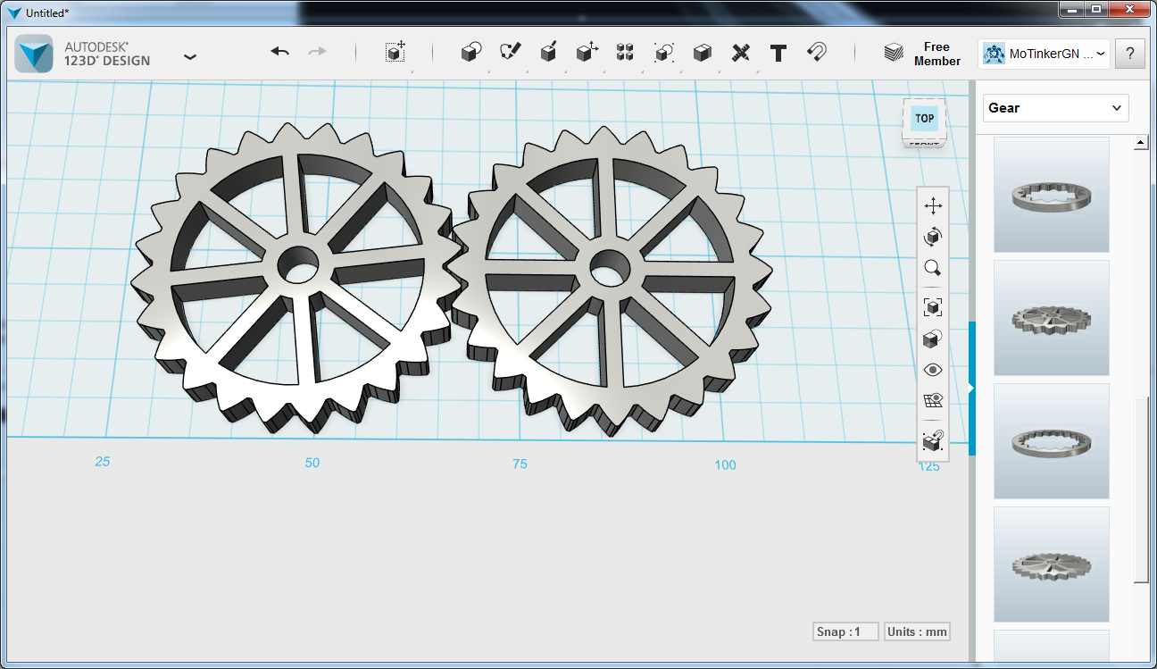Collapse the parts library side panel
Image resolution: width=1157 pixels, height=669 pixels.
point(972,388)
